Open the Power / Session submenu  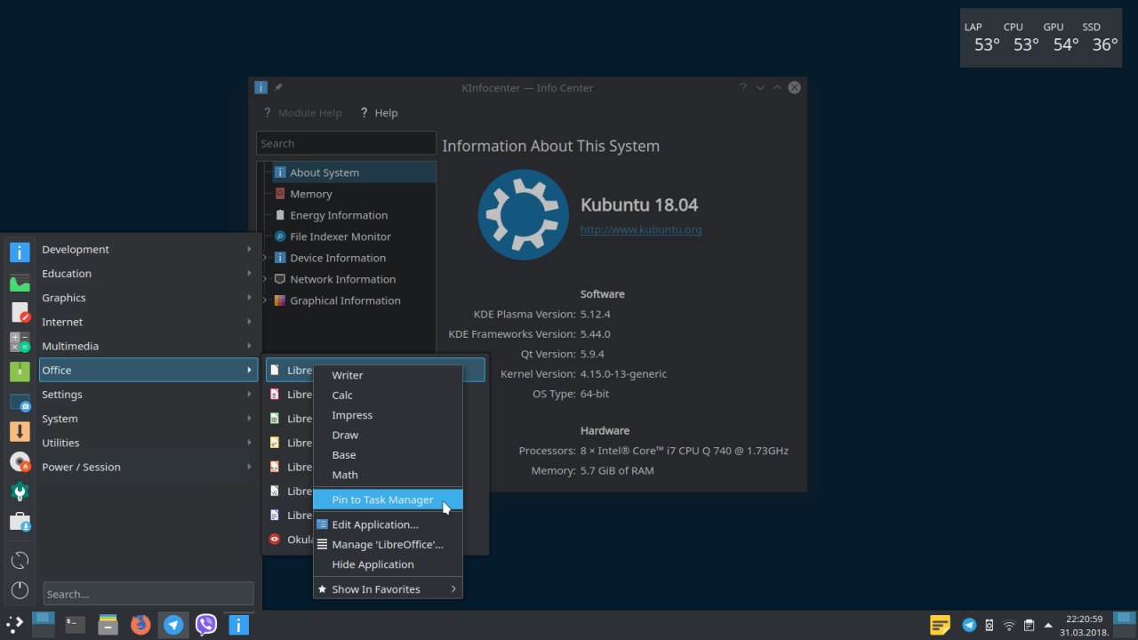[x=148, y=467]
